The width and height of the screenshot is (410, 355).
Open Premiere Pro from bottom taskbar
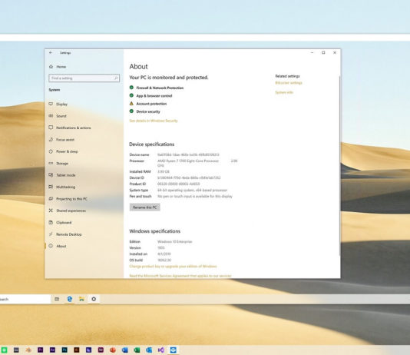tap(40, 350)
